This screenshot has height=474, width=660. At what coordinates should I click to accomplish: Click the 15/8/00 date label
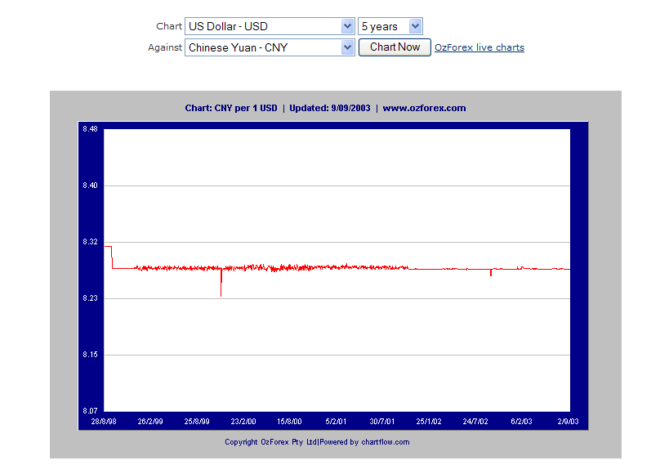pyautogui.click(x=289, y=422)
